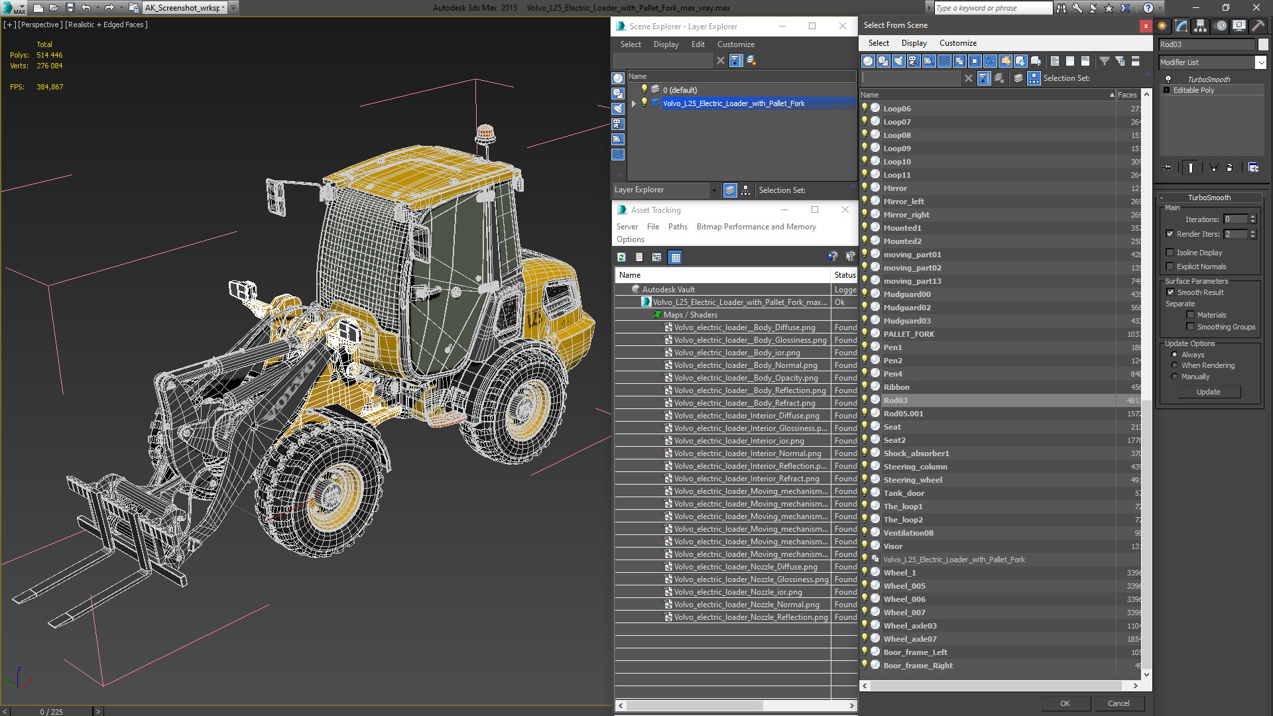
Task: Toggle Display Helpers filter in Select From Scene
Action: [929, 61]
